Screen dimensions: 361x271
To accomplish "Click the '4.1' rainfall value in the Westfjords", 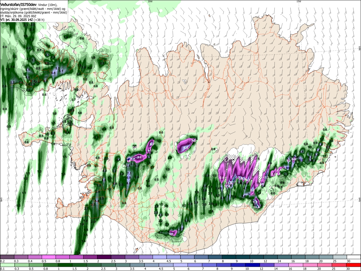I will coord(47,55).
